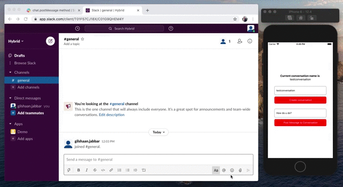Open a new browser tab
Screen dimensions: 343x187
click(148, 10)
